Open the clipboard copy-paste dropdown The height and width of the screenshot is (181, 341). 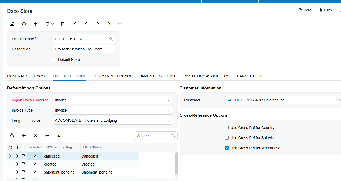[x=50, y=24]
